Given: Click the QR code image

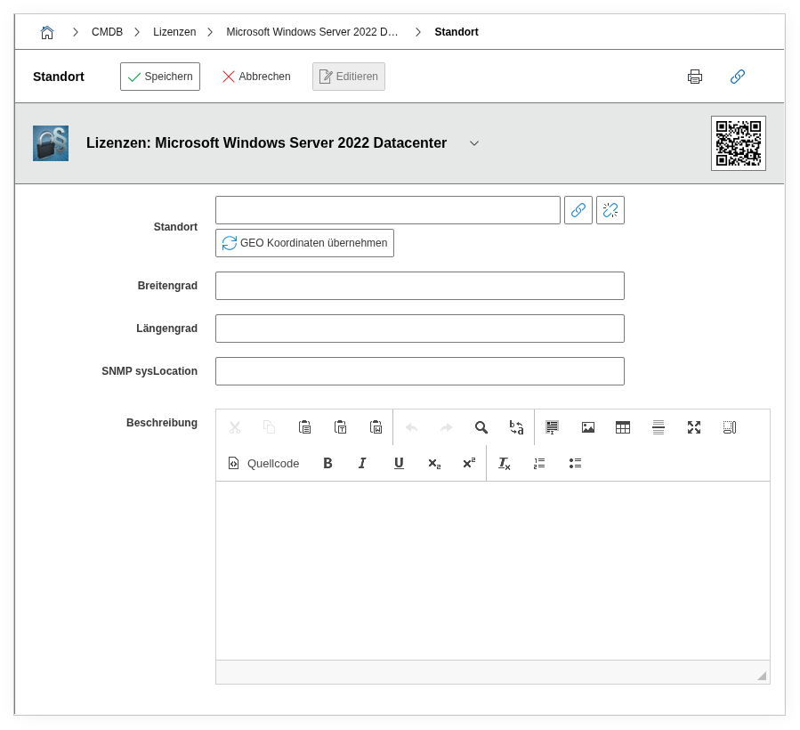Looking at the screenshot, I should point(738,142).
